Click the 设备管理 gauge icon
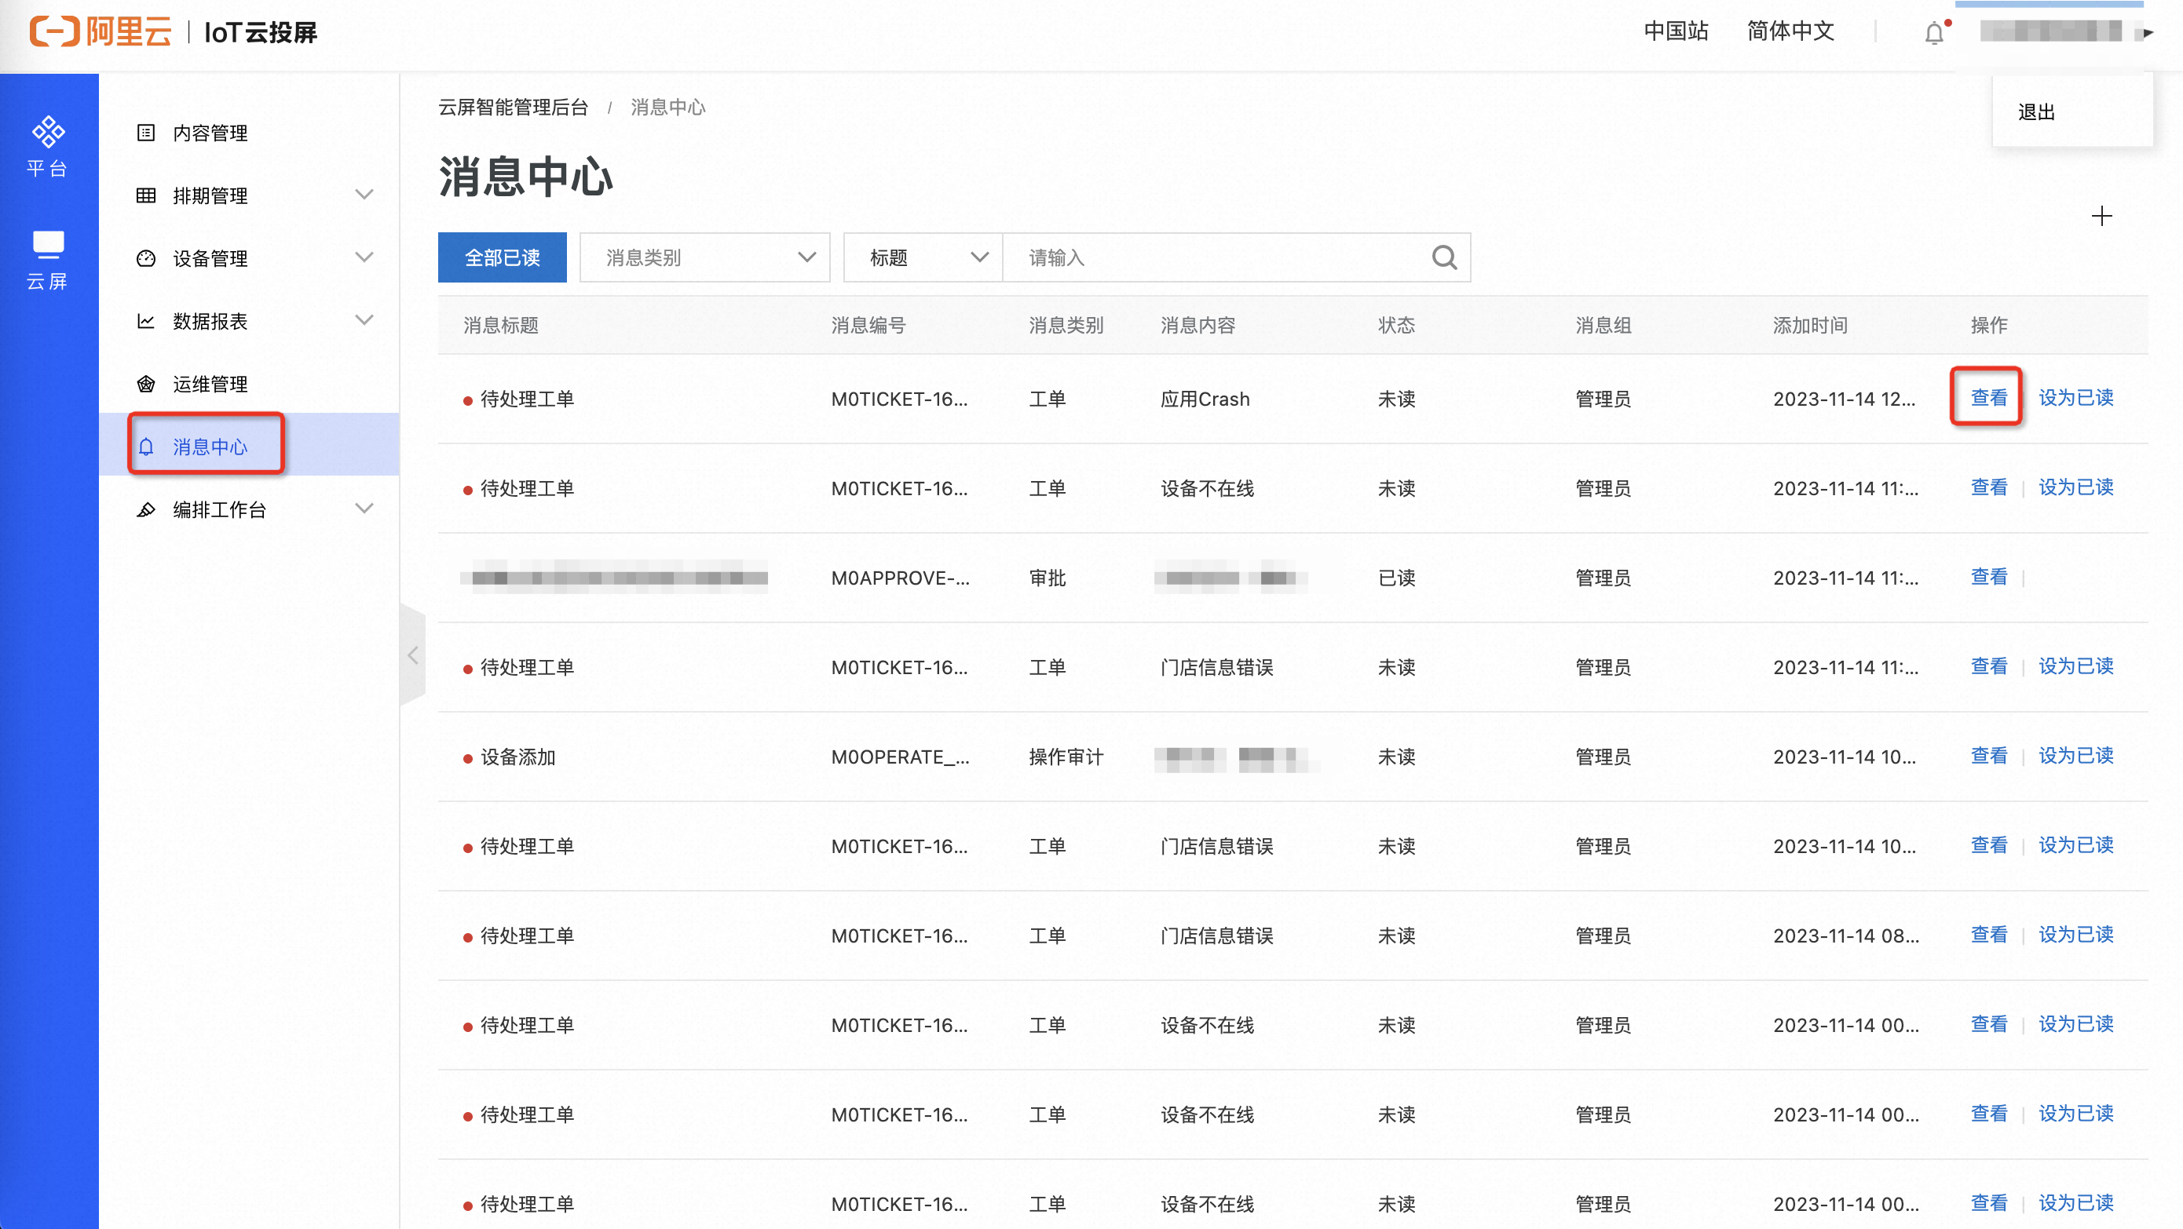The image size is (2183, 1229). pyautogui.click(x=146, y=258)
